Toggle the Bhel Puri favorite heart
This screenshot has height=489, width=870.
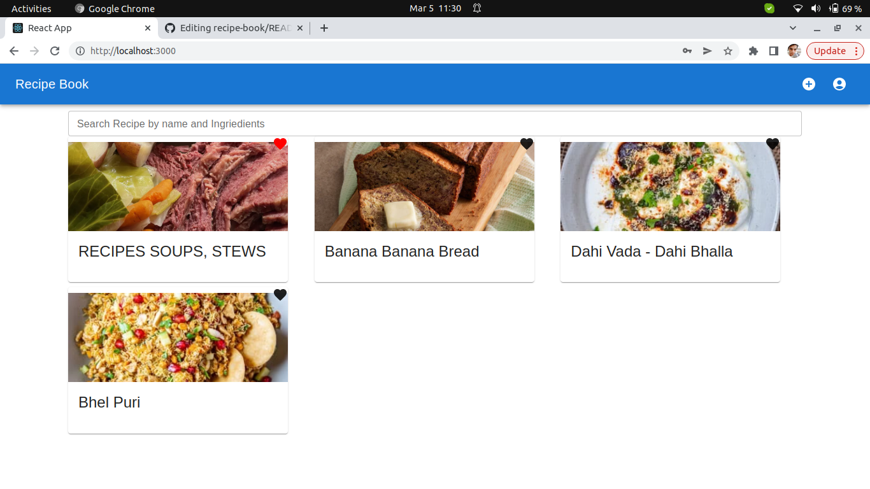pyautogui.click(x=280, y=295)
